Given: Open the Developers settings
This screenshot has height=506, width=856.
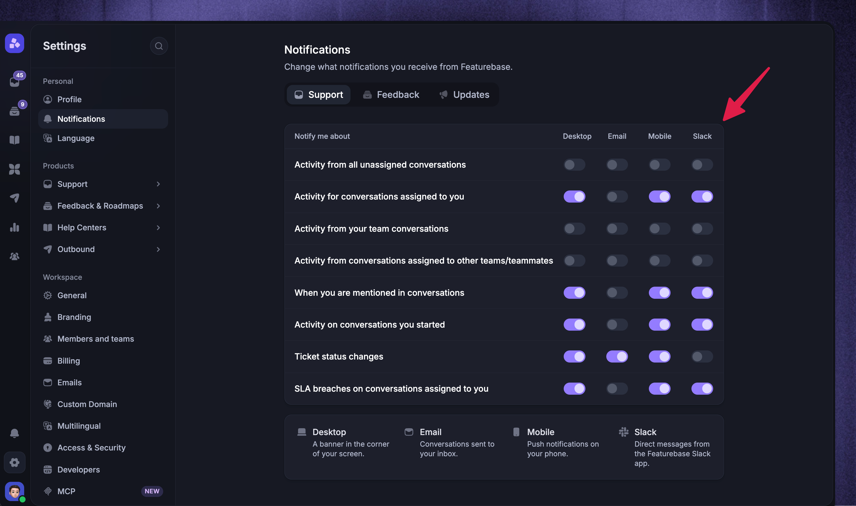Looking at the screenshot, I should coord(103,469).
